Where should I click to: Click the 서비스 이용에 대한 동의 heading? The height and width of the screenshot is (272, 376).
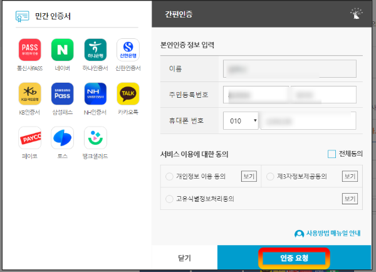194,154
